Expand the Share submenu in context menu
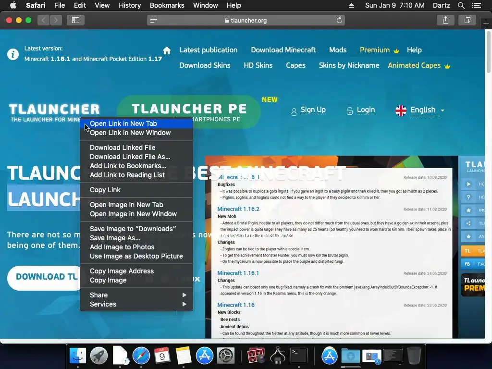This screenshot has height=369, width=492. point(136,295)
